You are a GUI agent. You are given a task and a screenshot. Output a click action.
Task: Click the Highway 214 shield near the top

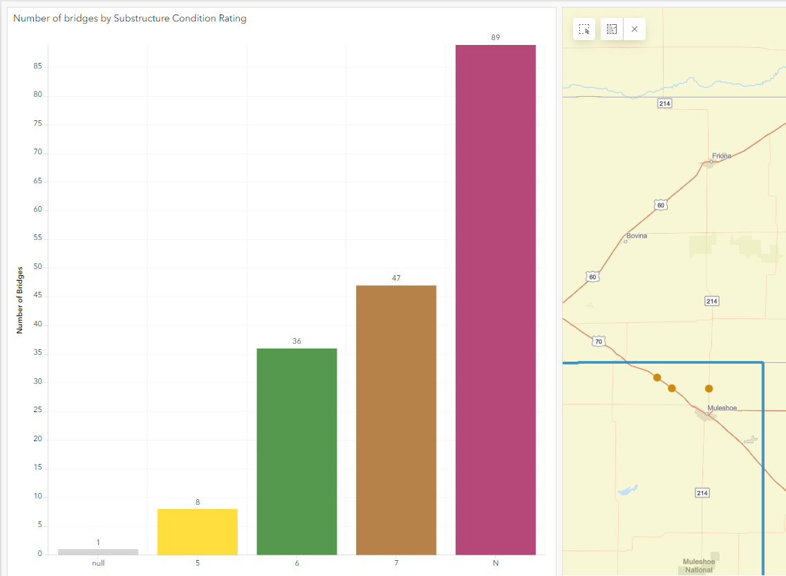(665, 102)
